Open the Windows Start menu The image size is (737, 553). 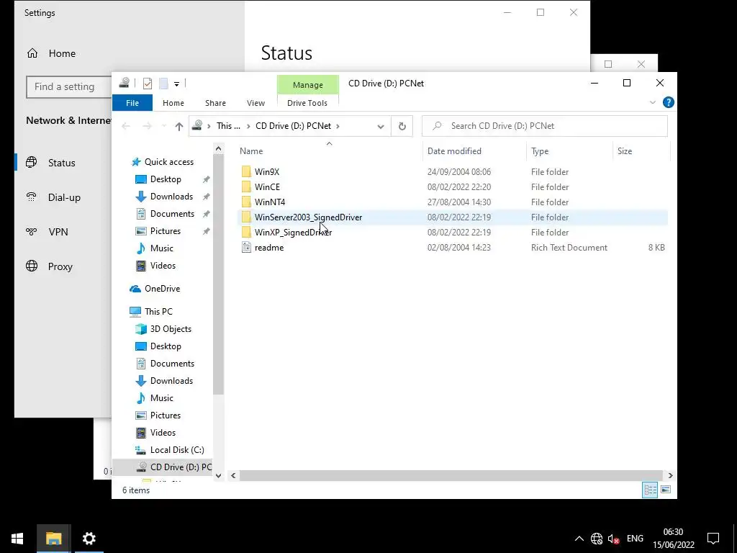(x=17, y=539)
